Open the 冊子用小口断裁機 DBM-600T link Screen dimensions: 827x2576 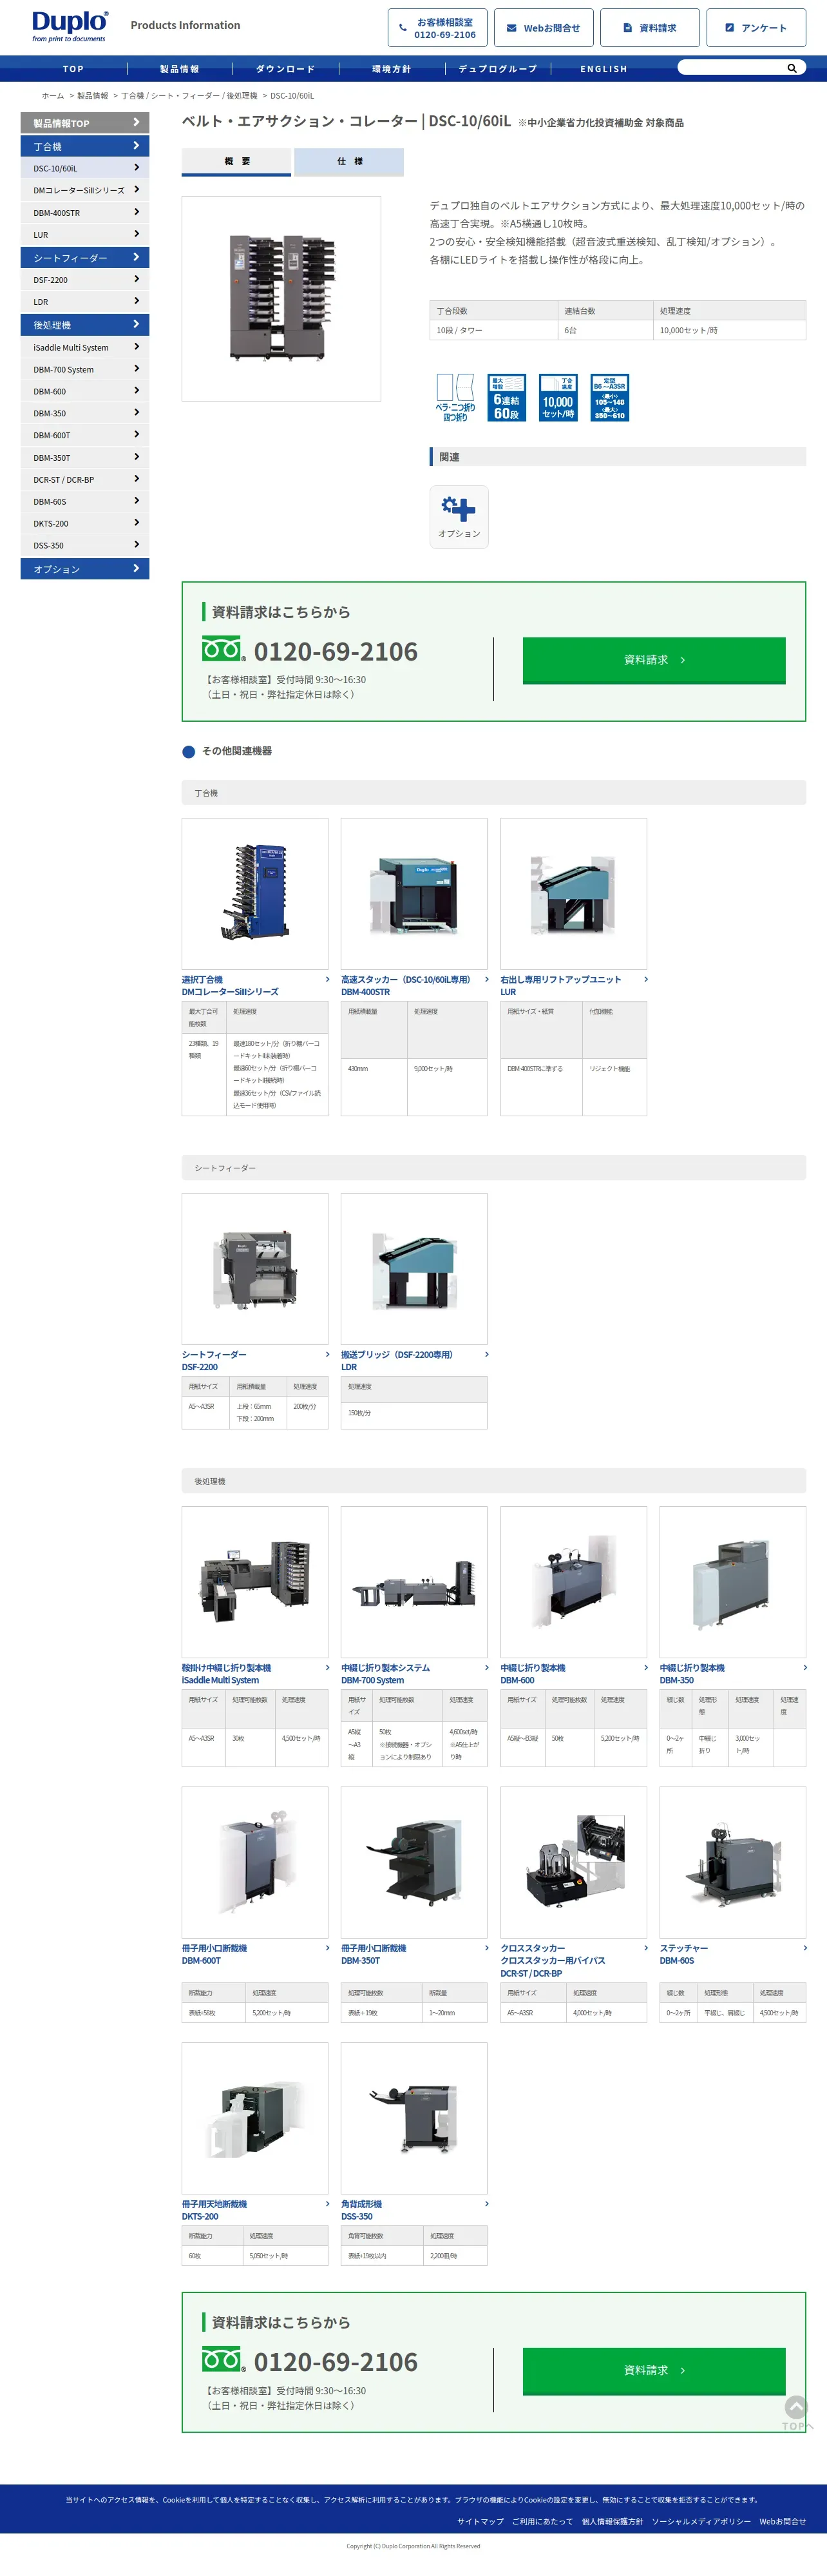coord(214,1954)
